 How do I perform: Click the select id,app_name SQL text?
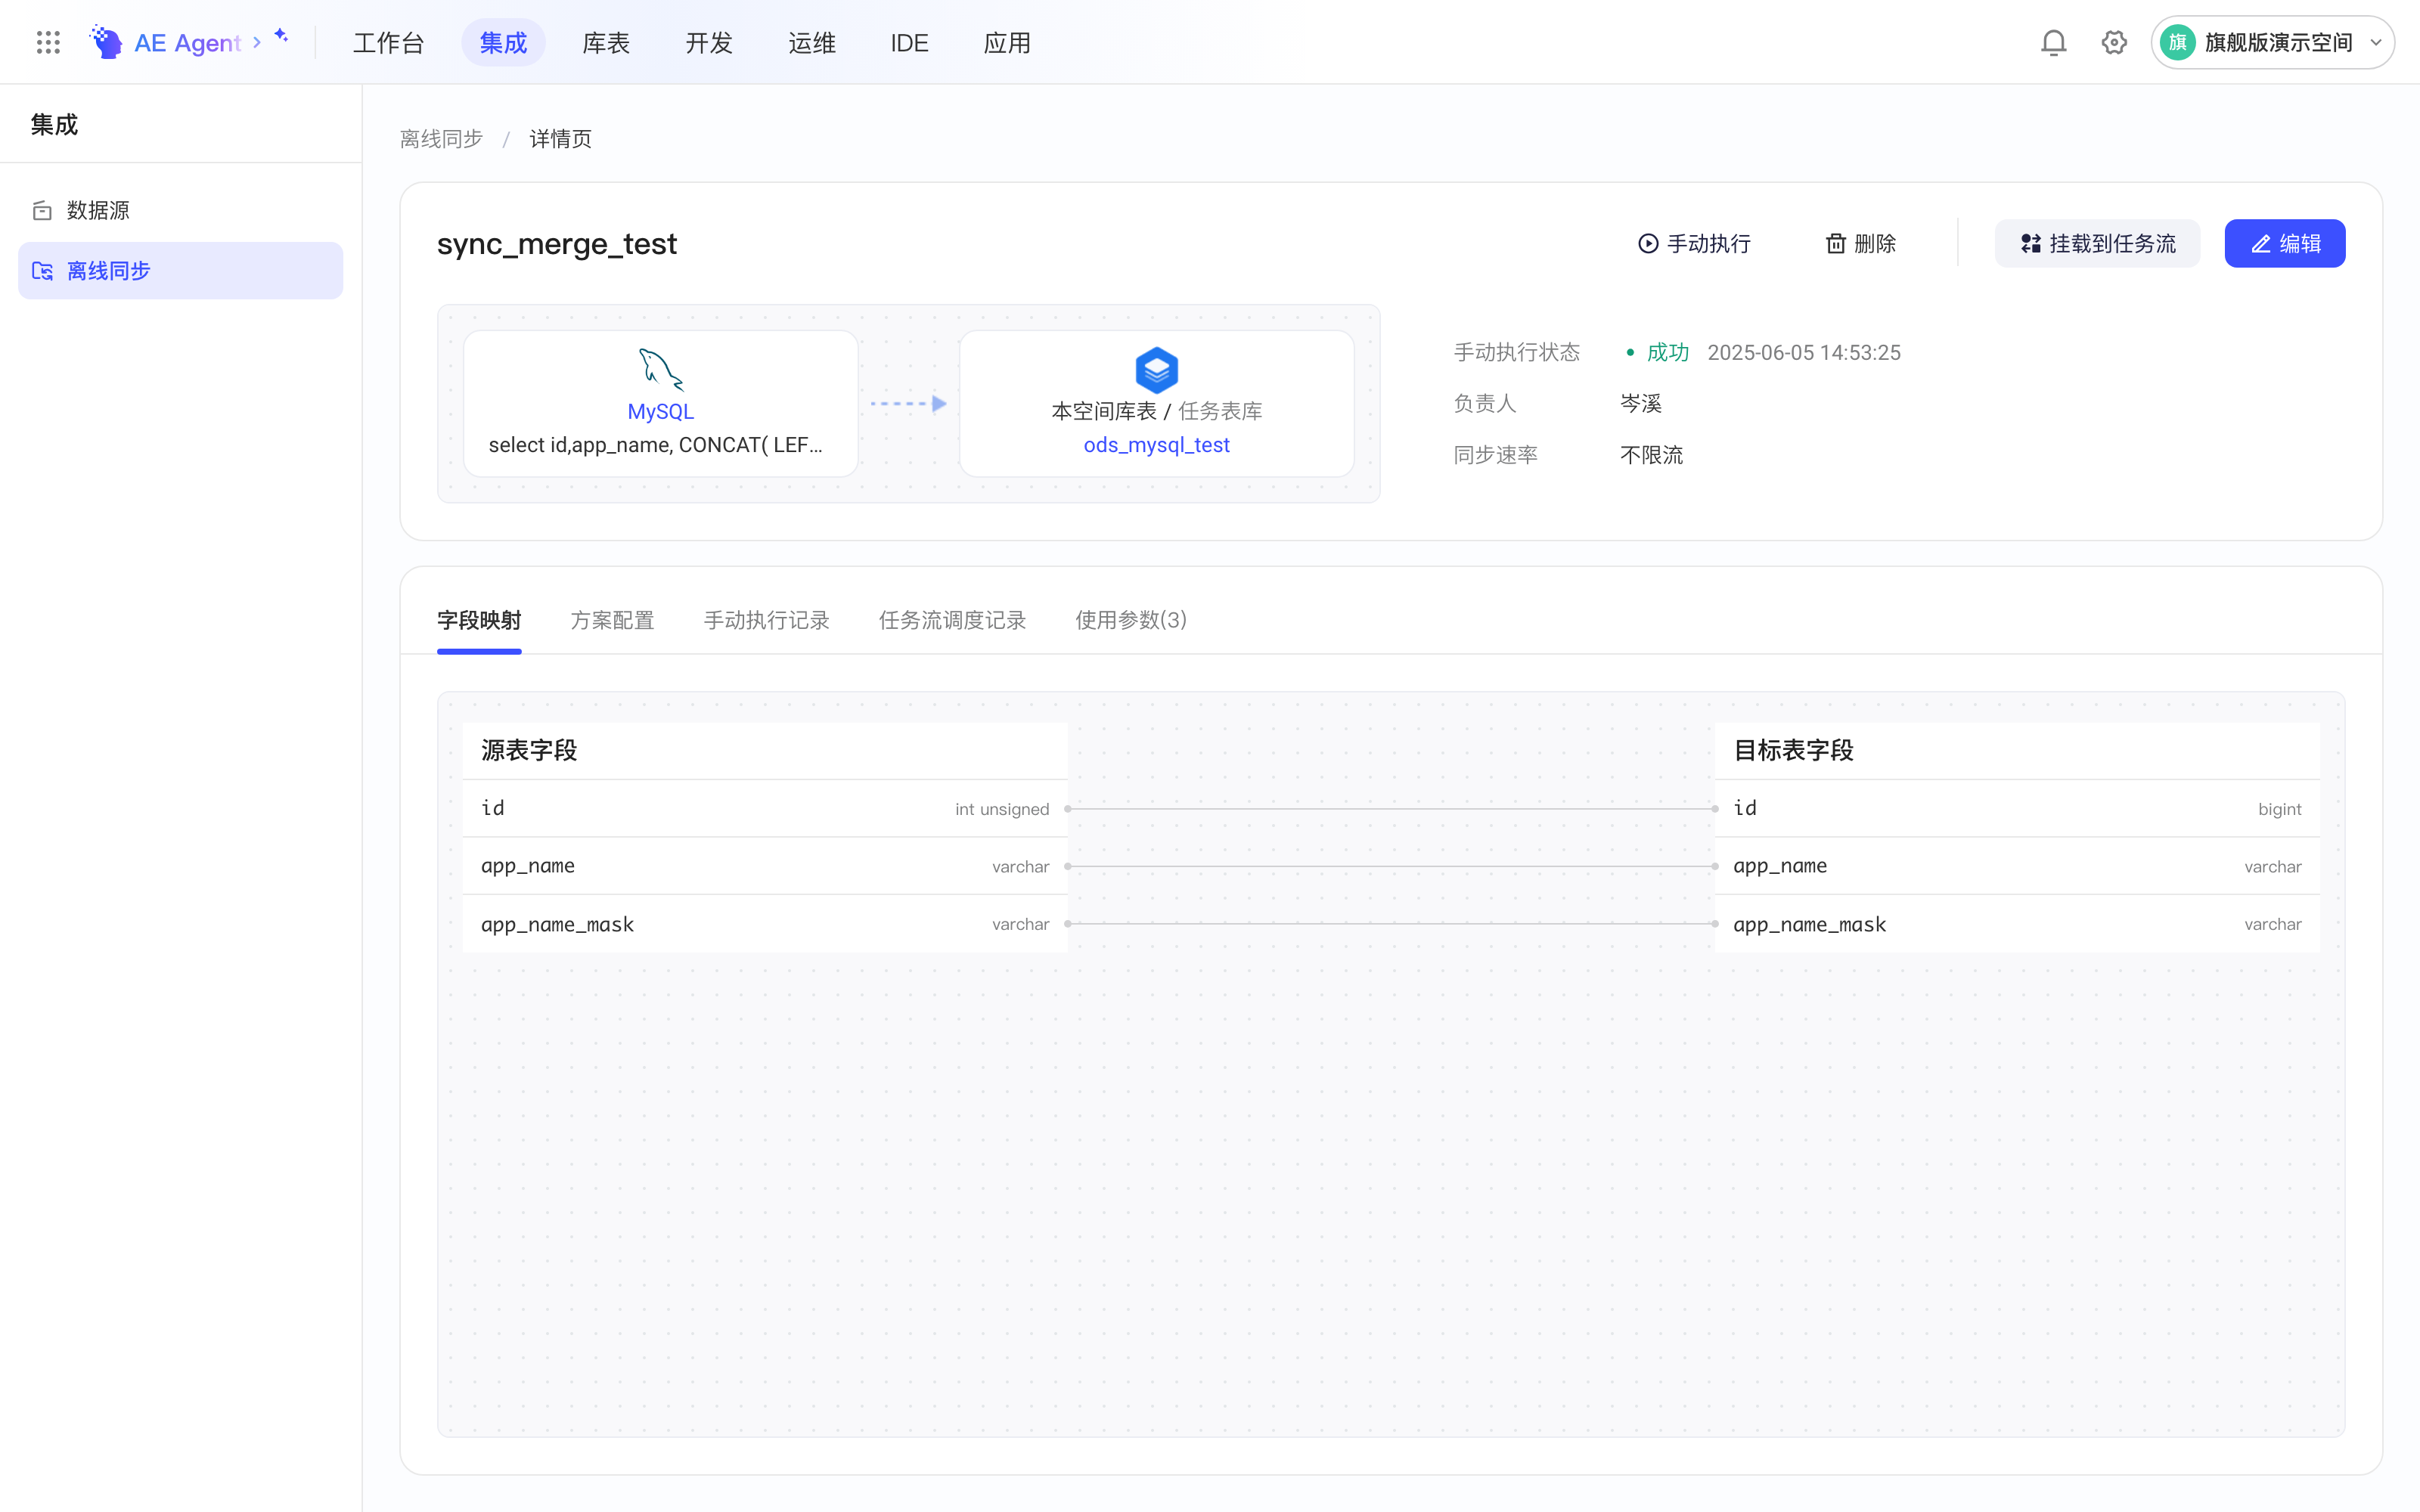[x=656, y=445]
